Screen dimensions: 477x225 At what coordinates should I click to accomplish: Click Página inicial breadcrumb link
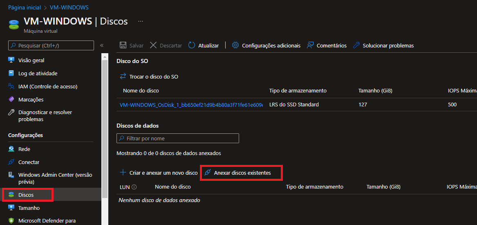[x=25, y=7]
